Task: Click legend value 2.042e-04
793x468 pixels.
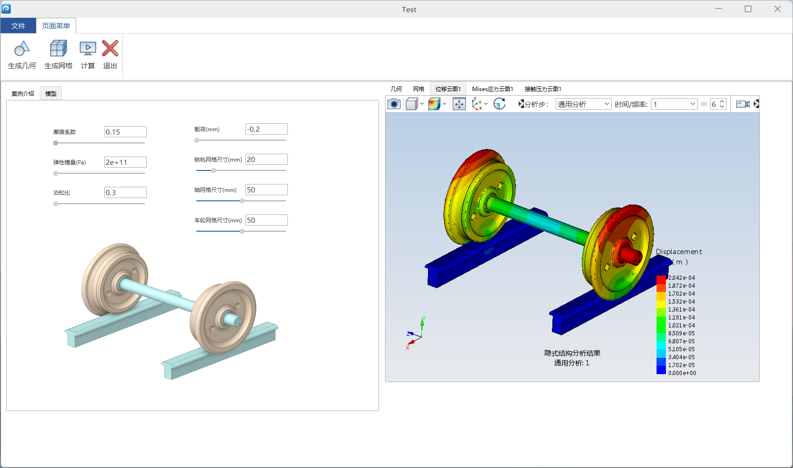Action: point(681,278)
